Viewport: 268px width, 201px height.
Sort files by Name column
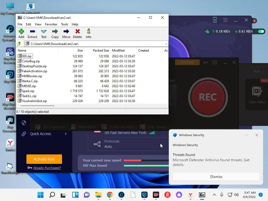[37, 51]
